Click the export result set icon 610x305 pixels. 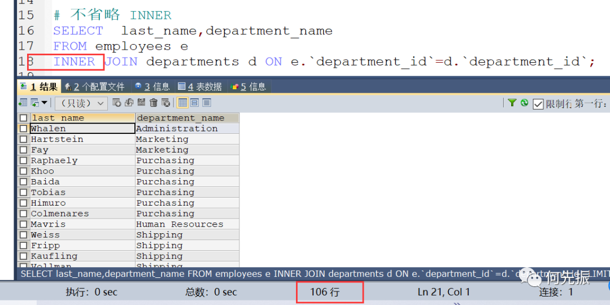23,103
